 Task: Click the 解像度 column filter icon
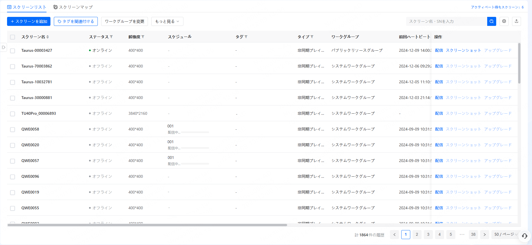(x=143, y=37)
